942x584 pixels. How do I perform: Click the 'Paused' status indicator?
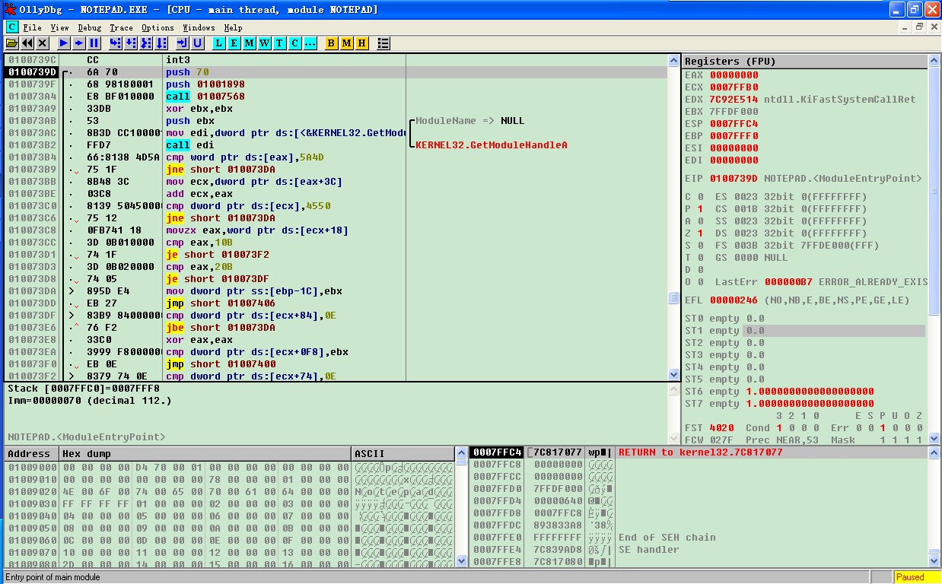pyautogui.click(x=916, y=577)
